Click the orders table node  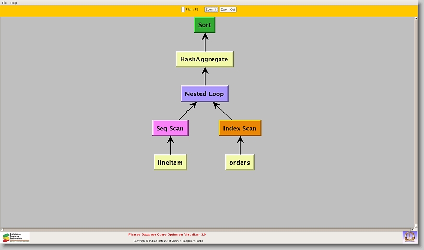tap(240, 162)
